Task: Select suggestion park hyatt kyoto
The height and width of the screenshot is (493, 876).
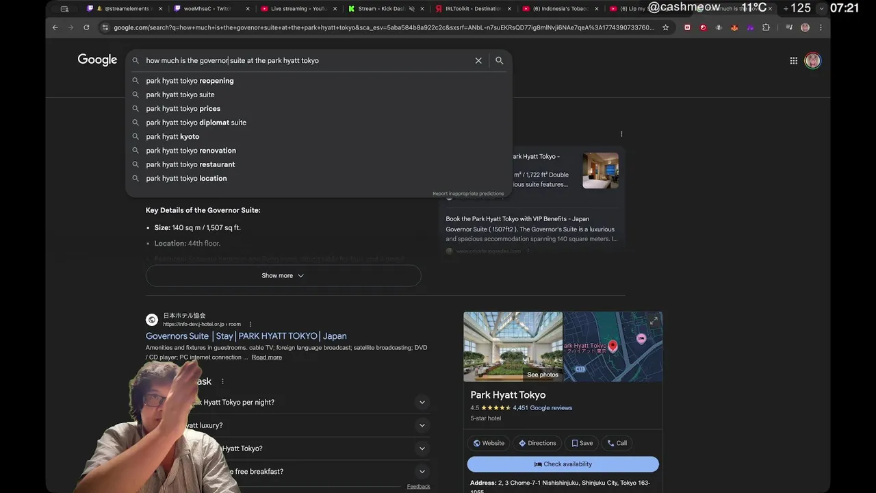Action: pyautogui.click(x=318, y=136)
